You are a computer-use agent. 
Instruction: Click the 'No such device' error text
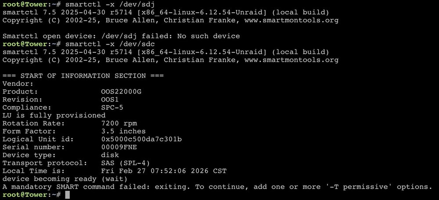pos(209,36)
